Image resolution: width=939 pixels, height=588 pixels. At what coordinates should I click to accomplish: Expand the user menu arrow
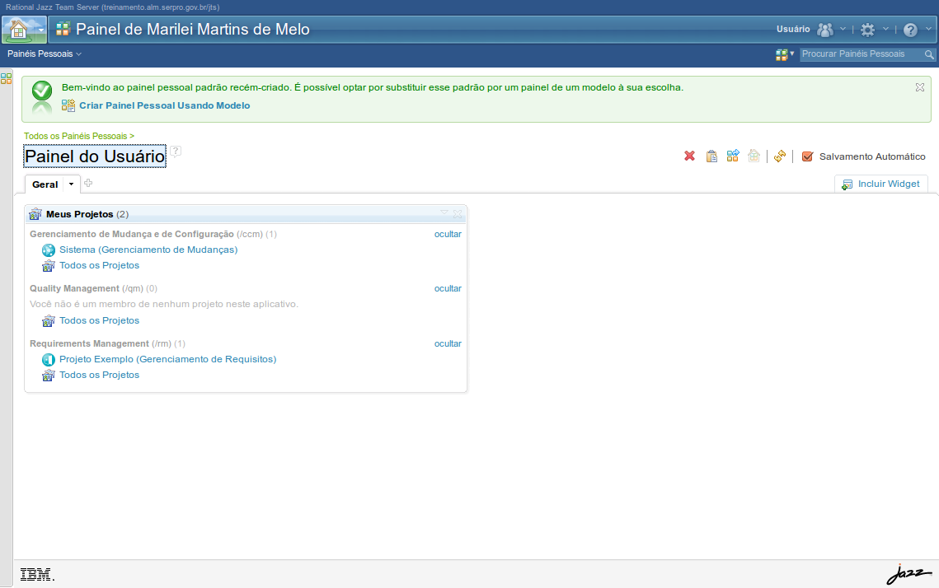tap(843, 29)
